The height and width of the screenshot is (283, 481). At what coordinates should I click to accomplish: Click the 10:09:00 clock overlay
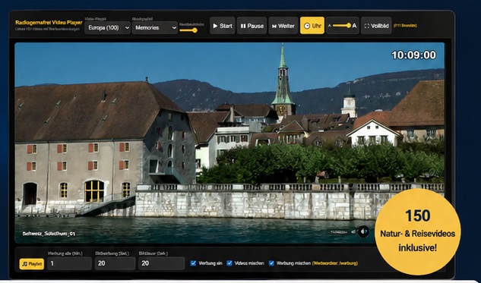point(413,55)
